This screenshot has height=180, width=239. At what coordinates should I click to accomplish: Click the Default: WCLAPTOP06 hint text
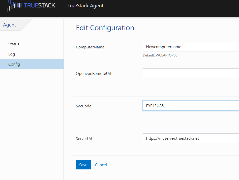click(160, 55)
